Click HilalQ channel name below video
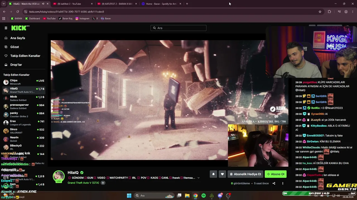 [73, 172]
